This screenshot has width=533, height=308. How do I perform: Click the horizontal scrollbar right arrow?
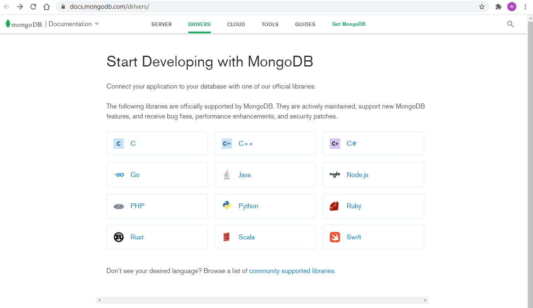click(x=425, y=300)
